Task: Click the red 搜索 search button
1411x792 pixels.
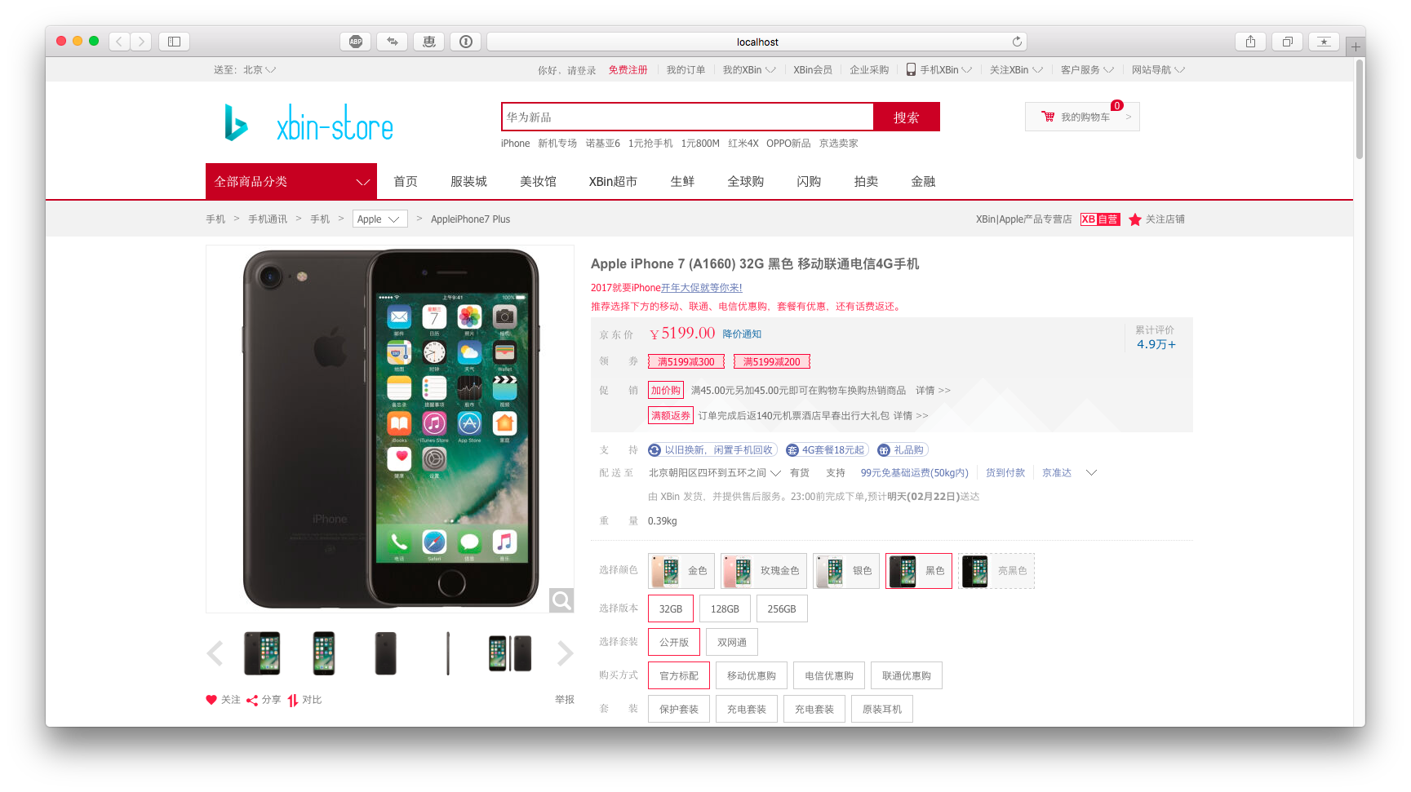Action: click(907, 117)
